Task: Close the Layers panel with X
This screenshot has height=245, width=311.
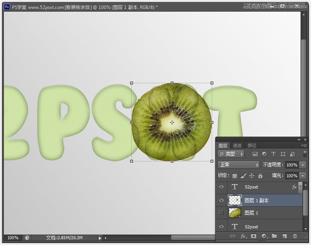Action: coord(305,140)
